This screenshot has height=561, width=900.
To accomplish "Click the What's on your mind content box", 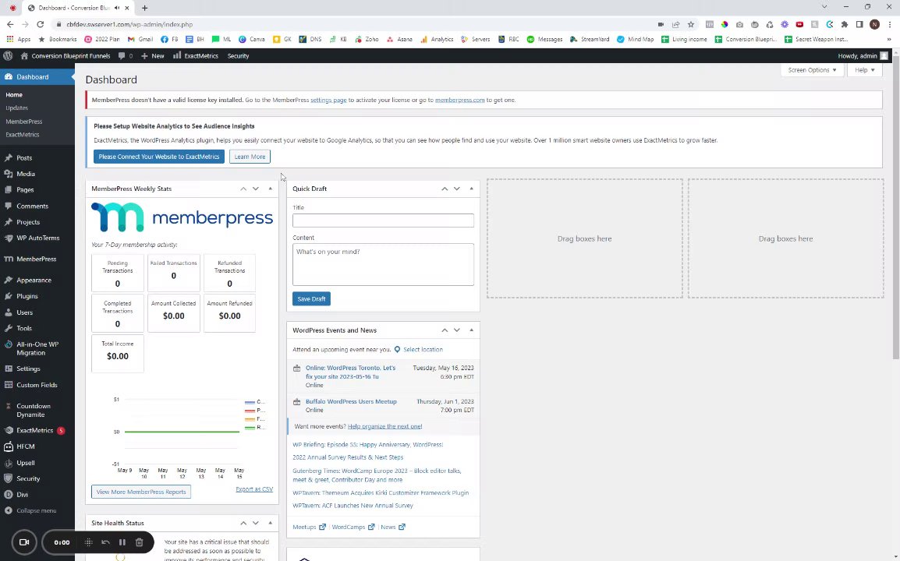I will tap(383, 264).
